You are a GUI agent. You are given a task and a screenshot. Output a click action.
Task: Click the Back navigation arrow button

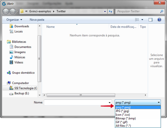[6, 11]
